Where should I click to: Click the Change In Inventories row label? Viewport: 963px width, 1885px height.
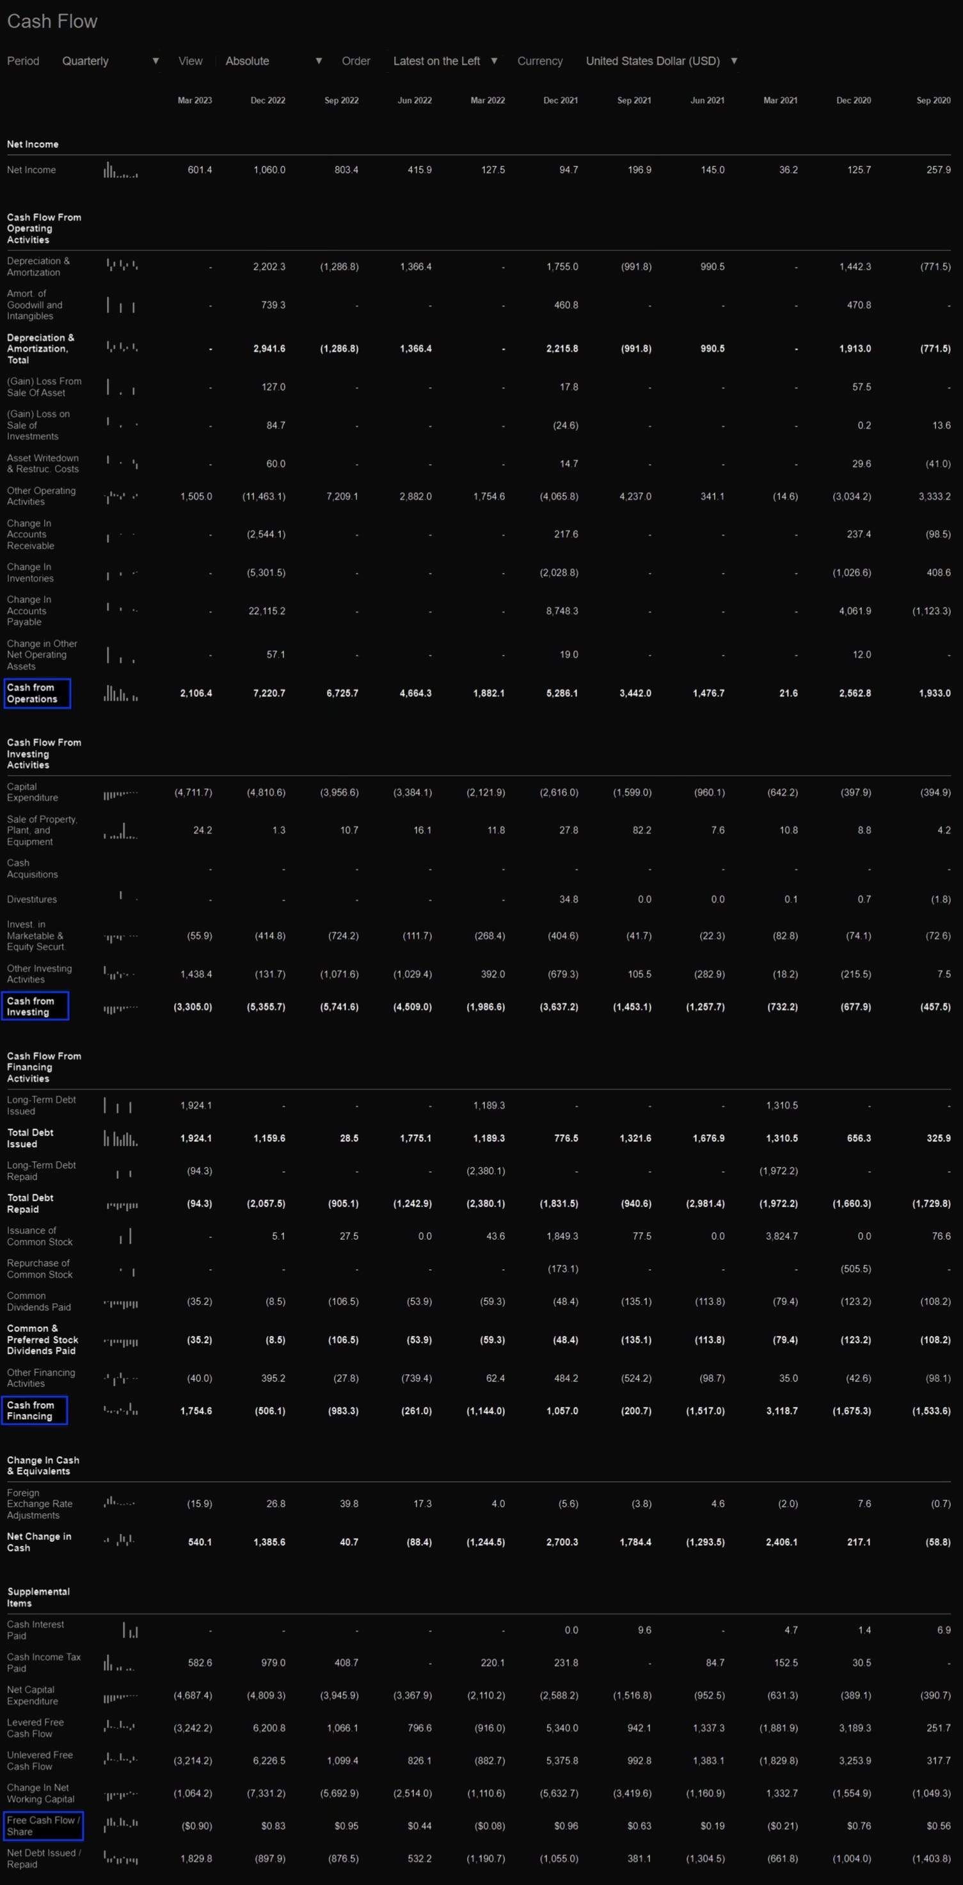pyautogui.click(x=30, y=572)
